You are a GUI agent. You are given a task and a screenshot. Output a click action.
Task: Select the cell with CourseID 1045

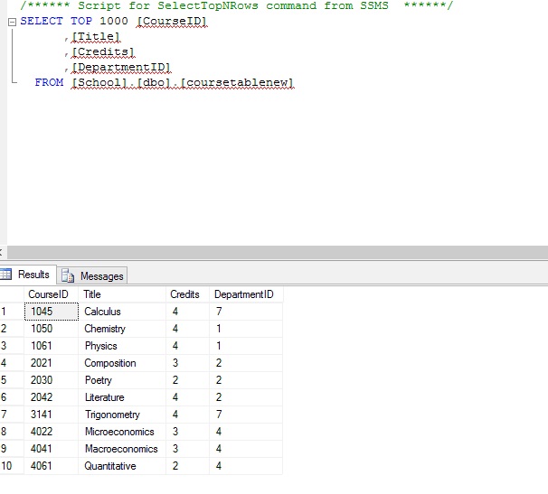click(51, 312)
